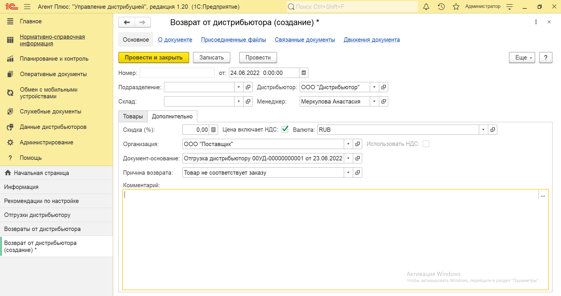This screenshot has width=561, height=296.
Task: Open Оперативные документы section
Action: tap(53, 74)
